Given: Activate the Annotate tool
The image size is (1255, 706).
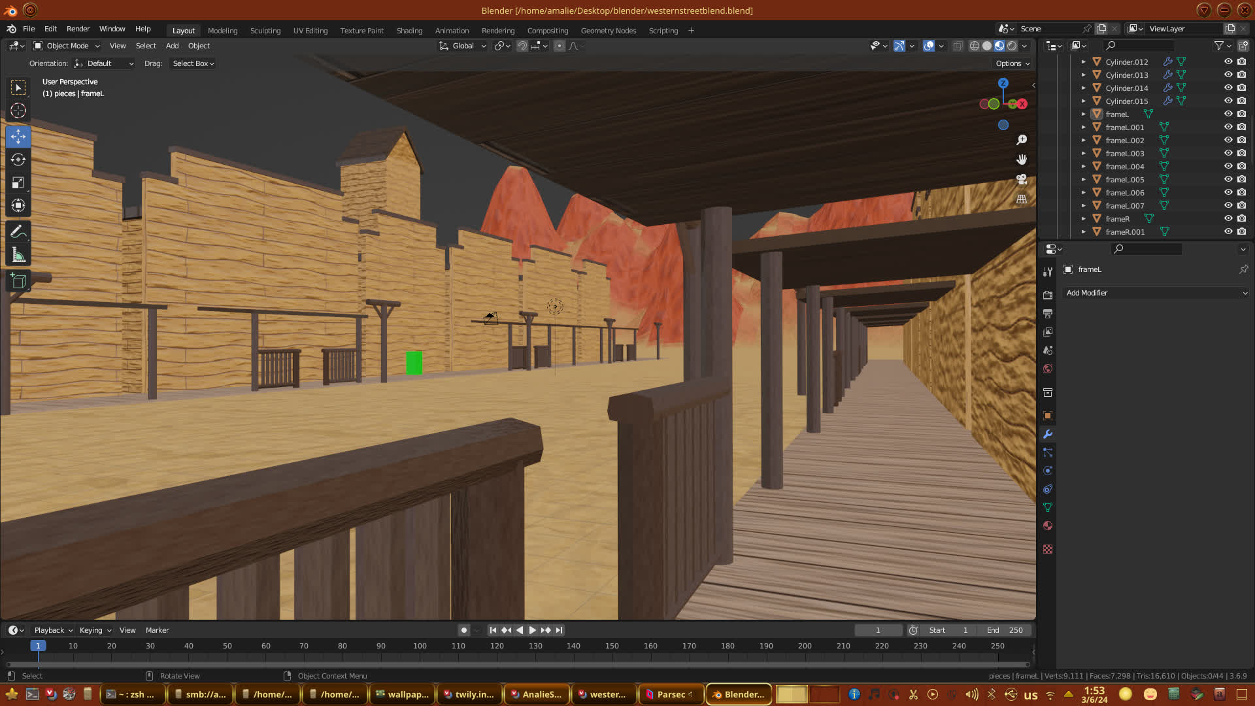Looking at the screenshot, I should [x=18, y=231].
